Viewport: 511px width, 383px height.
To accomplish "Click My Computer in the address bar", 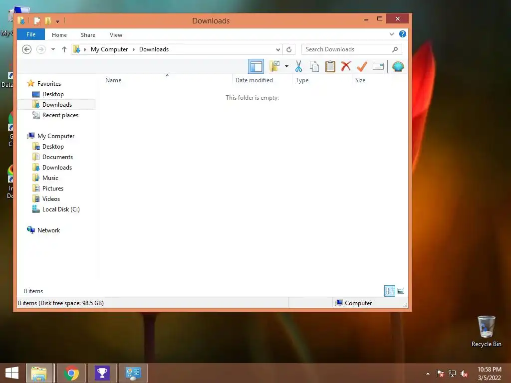I will tap(109, 49).
